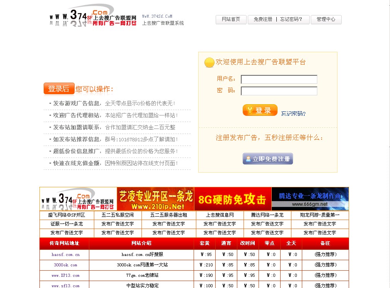Click the 8G硬防免攻击 banner advertisement
Image resolution: width=390 pixels, height=288 pixels.
coord(232,198)
